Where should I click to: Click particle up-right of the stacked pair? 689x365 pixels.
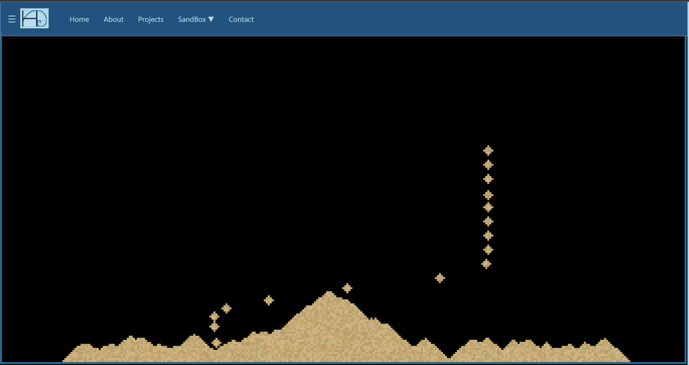[x=226, y=308]
